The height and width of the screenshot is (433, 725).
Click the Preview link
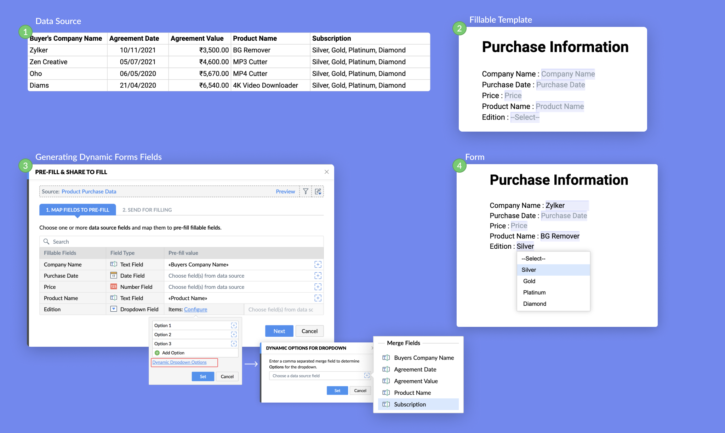(285, 191)
